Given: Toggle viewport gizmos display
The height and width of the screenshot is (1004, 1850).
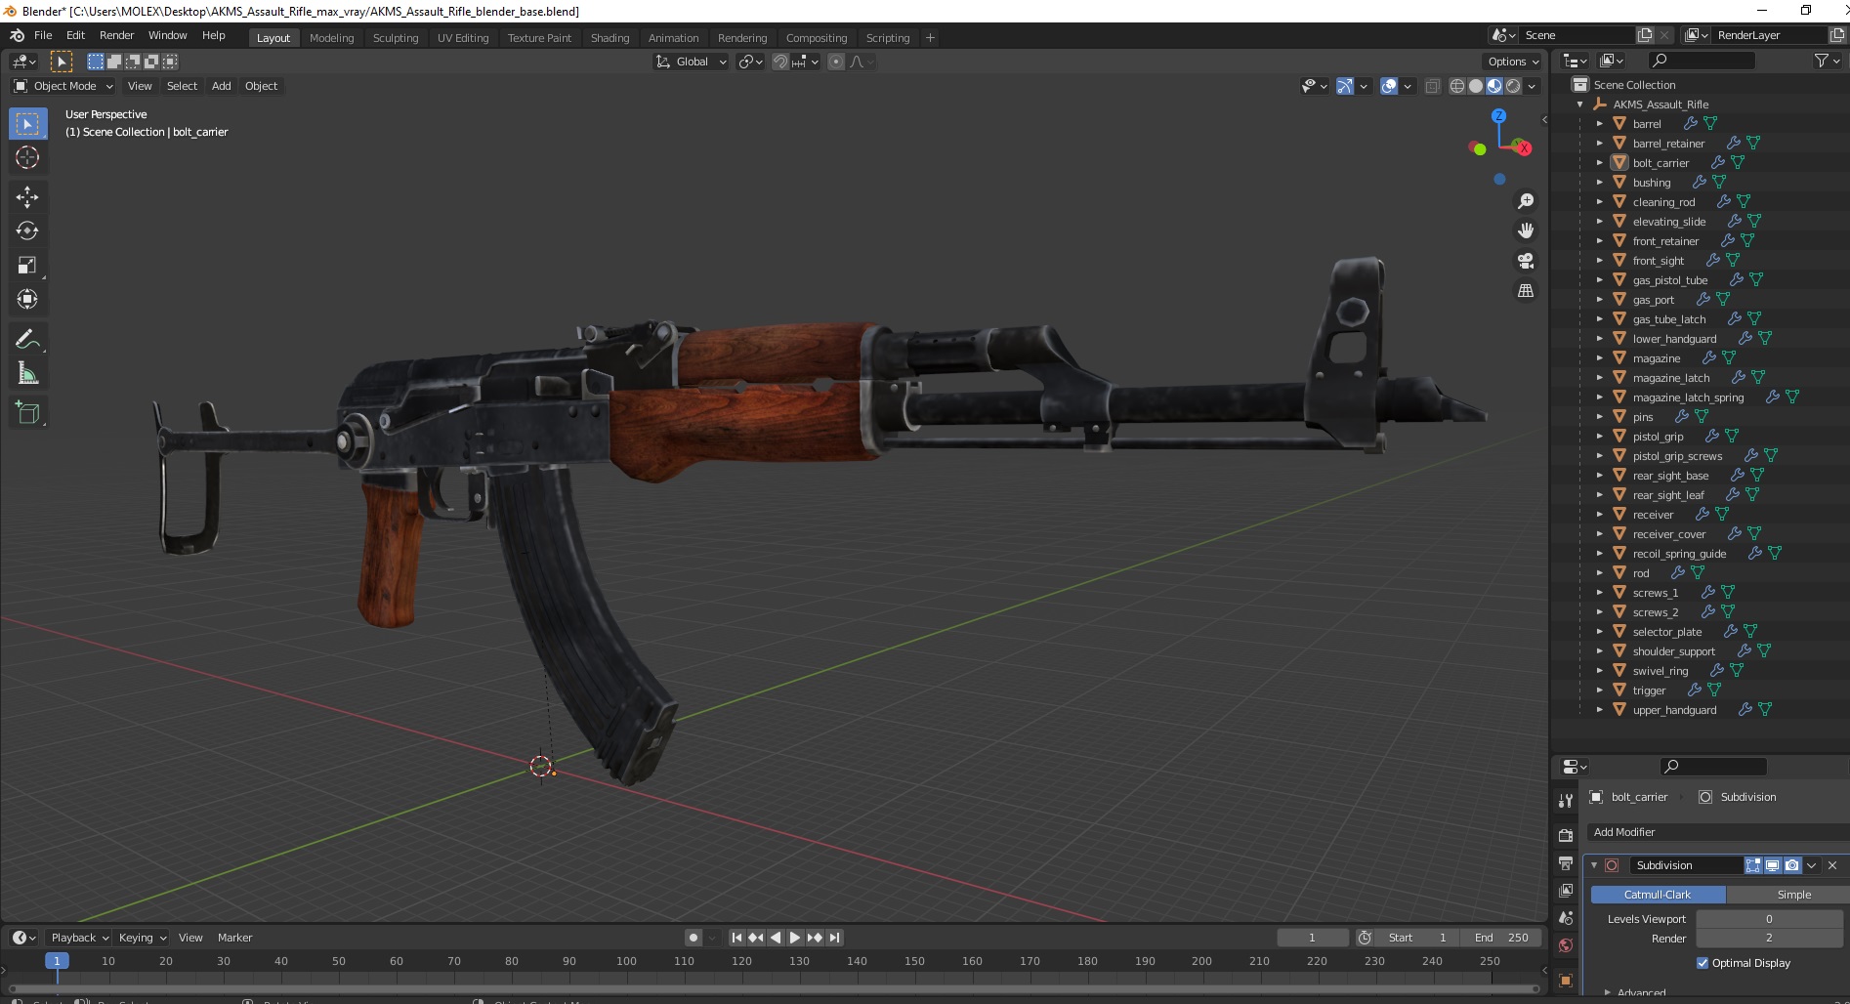Looking at the screenshot, I should [x=1345, y=86].
